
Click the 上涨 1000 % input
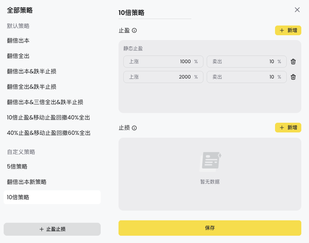point(163,62)
